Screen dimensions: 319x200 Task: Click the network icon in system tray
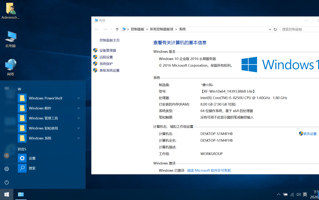pos(292,194)
